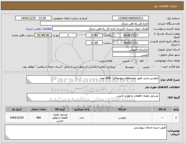Click the تعداد / مقدار column header
186x143 pixels.
[38, 109]
